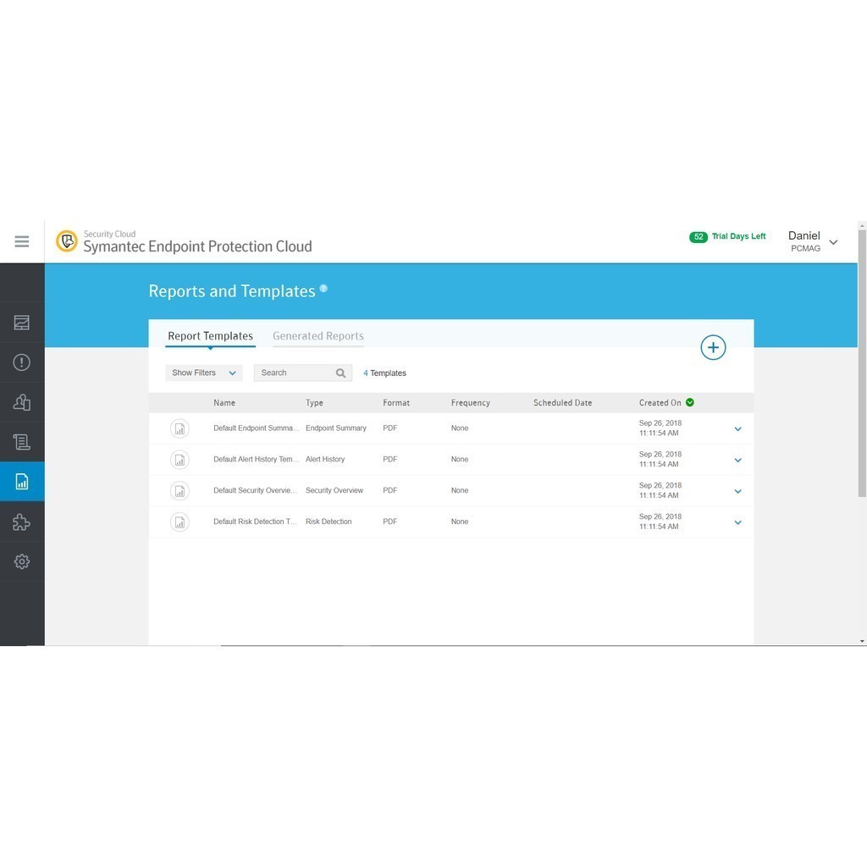Switch to the Generated Reports tab
Image resolution: width=867 pixels, height=867 pixels.
click(318, 336)
